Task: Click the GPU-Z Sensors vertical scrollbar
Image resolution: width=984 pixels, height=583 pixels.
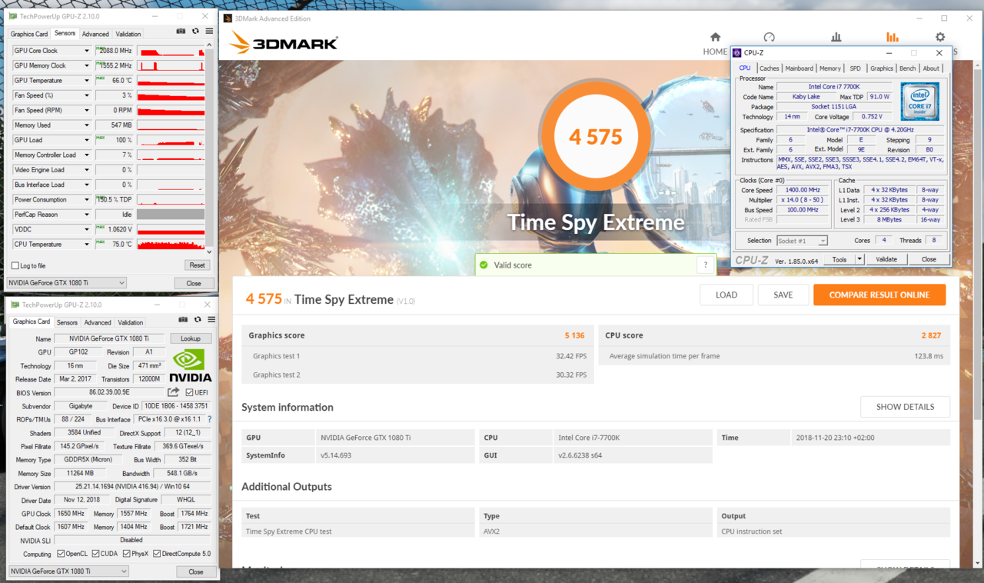Action: point(211,148)
